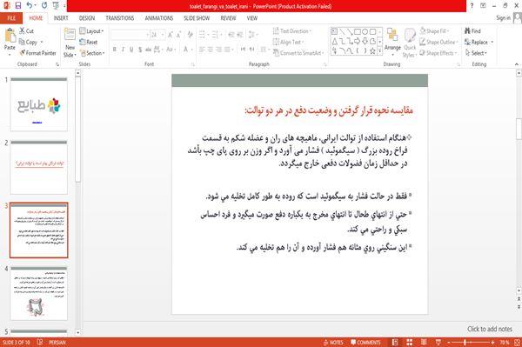Open Quick Styles gallery
522x347 pixels.
(x=410, y=43)
